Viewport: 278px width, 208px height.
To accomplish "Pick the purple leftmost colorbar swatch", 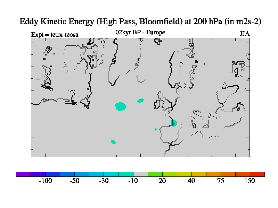I will click(x=23, y=174).
